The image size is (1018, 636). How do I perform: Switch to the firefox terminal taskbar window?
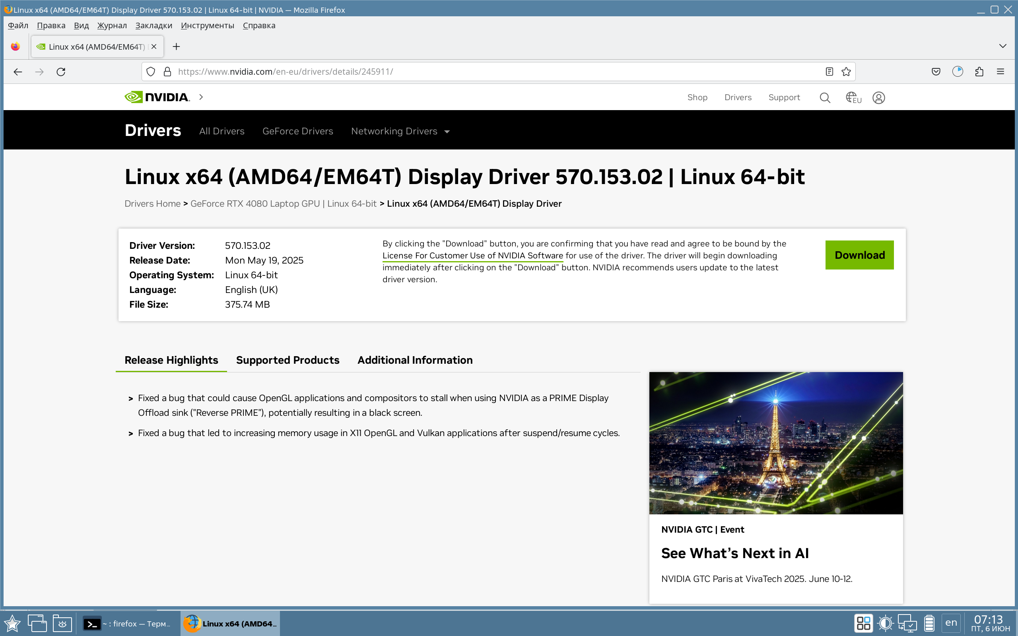[x=128, y=623]
